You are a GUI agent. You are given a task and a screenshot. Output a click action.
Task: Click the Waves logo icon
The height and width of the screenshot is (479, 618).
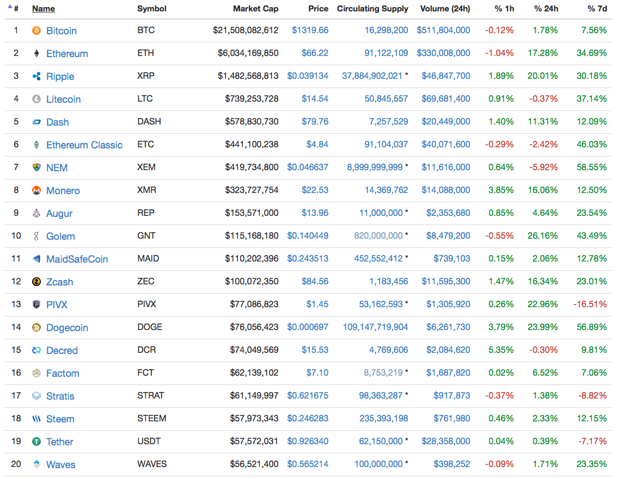point(36,464)
